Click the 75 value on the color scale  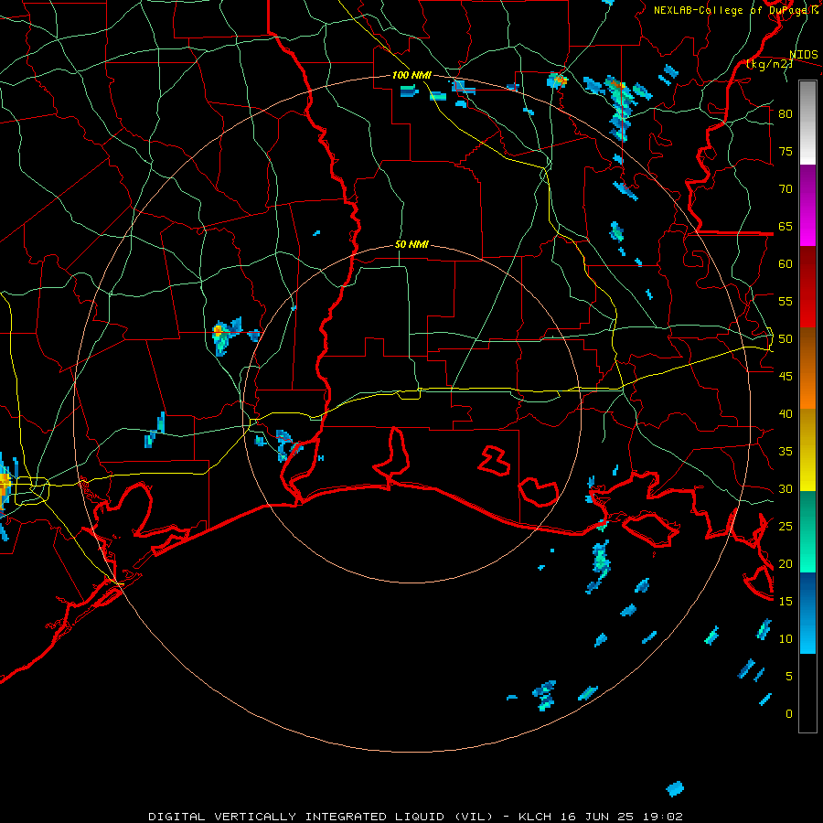[x=786, y=152]
